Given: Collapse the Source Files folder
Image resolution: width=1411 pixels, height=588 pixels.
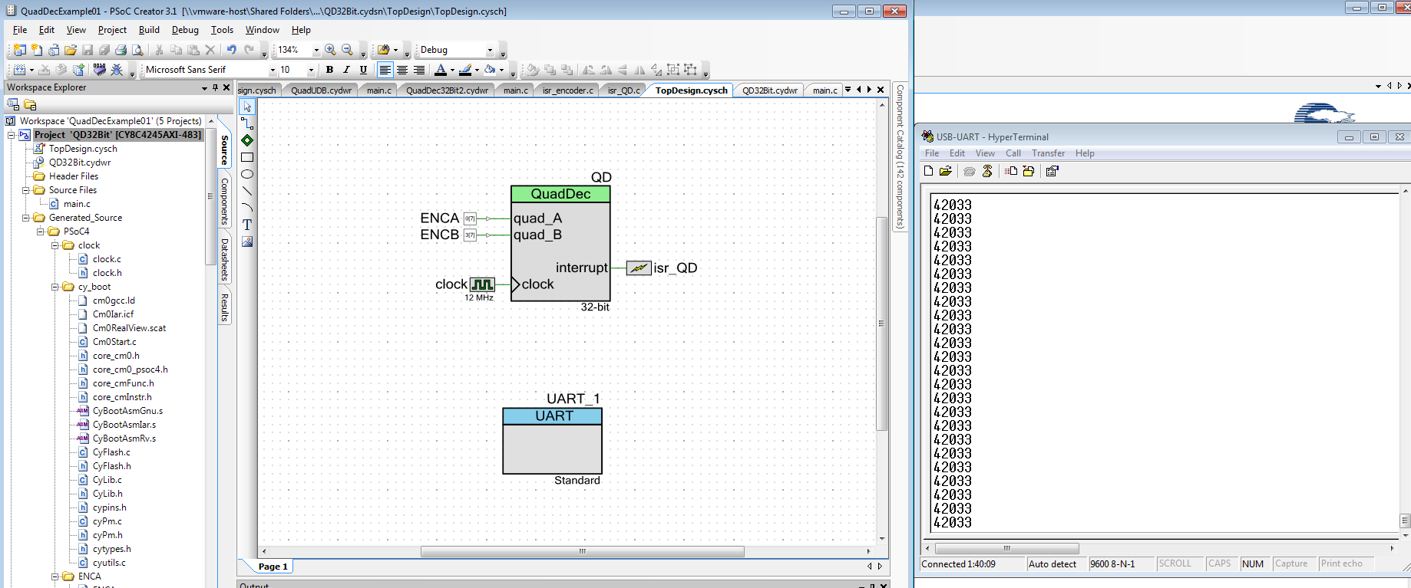Looking at the screenshot, I should (x=25, y=190).
